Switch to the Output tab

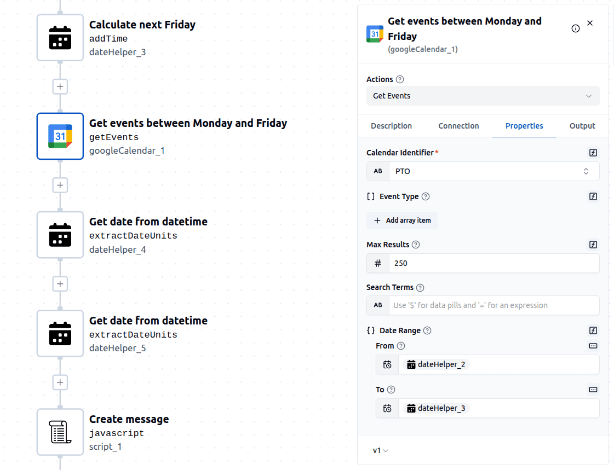click(x=582, y=126)
